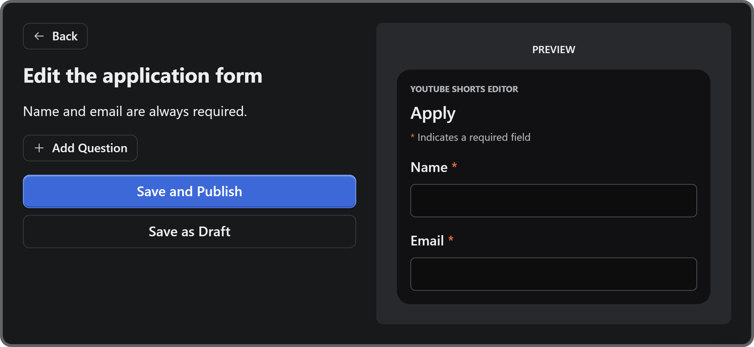Choose Save as Draft
The height and width of the screenshot is (347, 754).
tap(189, 232)
